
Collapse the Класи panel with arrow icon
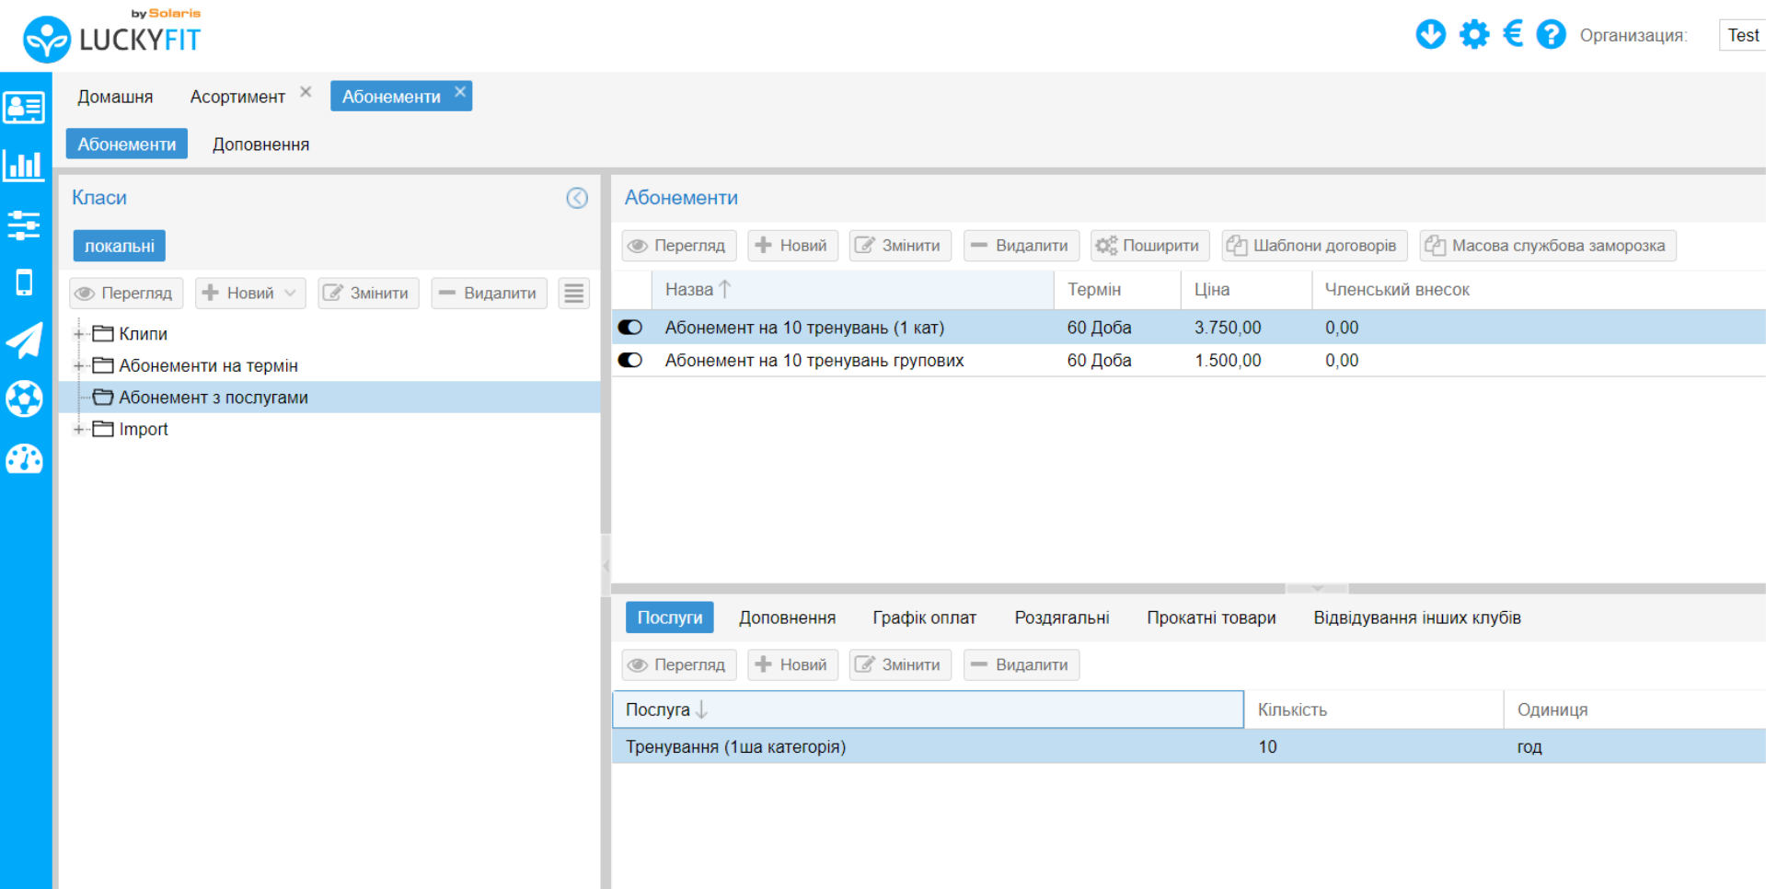pos(577,198)
